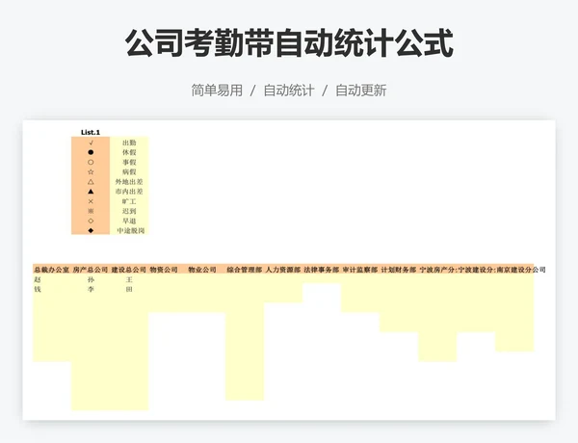Select the 中途脱岗 legend cell
The height and width of the screenshot is (443, 578).
click(x=129, y=230)
